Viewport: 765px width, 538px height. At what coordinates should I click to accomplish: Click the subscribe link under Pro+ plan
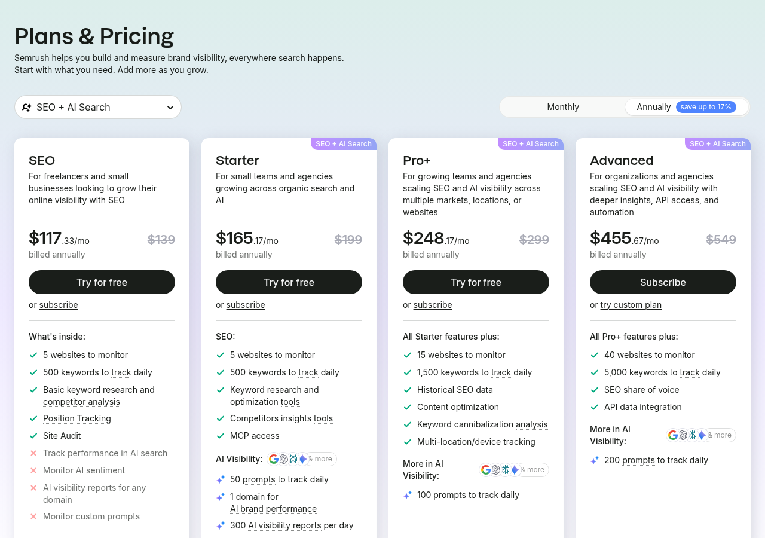[x=433, y=305]
